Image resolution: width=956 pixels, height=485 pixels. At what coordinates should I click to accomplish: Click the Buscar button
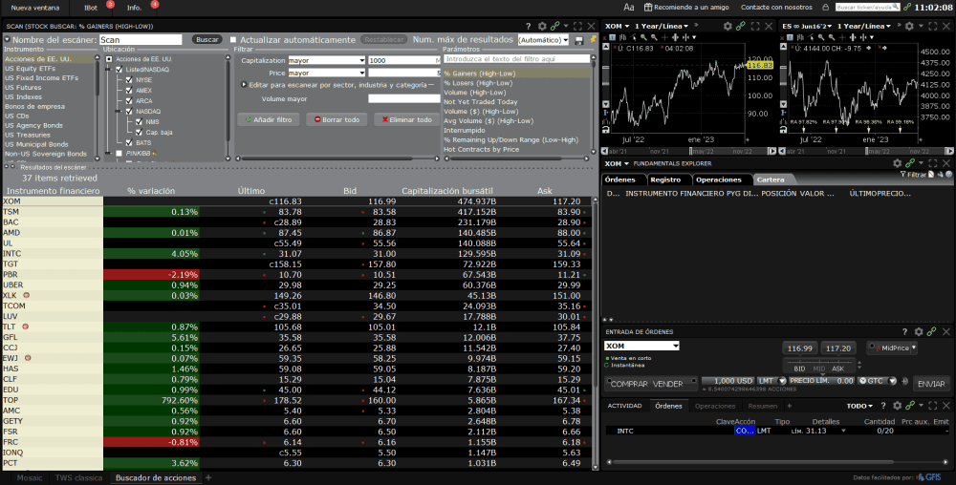207,39
